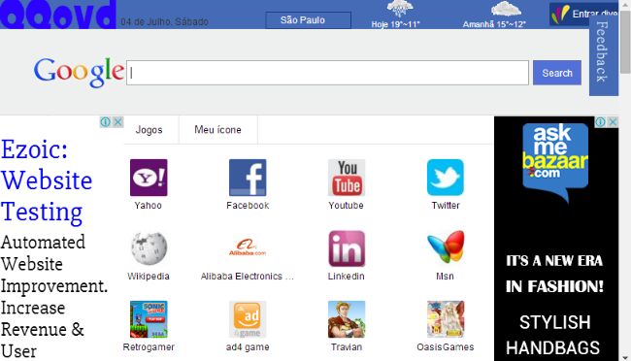Image resolution: width=631 pixels, height=361 pixels.
Task: Click the Search button
Action: (x=557, y=73)
